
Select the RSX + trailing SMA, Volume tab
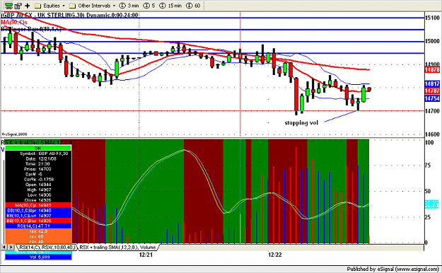(x=117, y=248)
